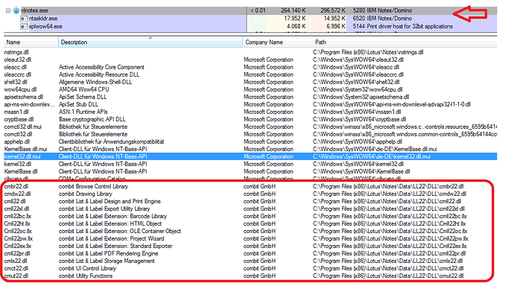The width and height of the screenshot is (514, 289).
Task: Select the api-ms-win-downlev... row
Action: pos(250,104)
